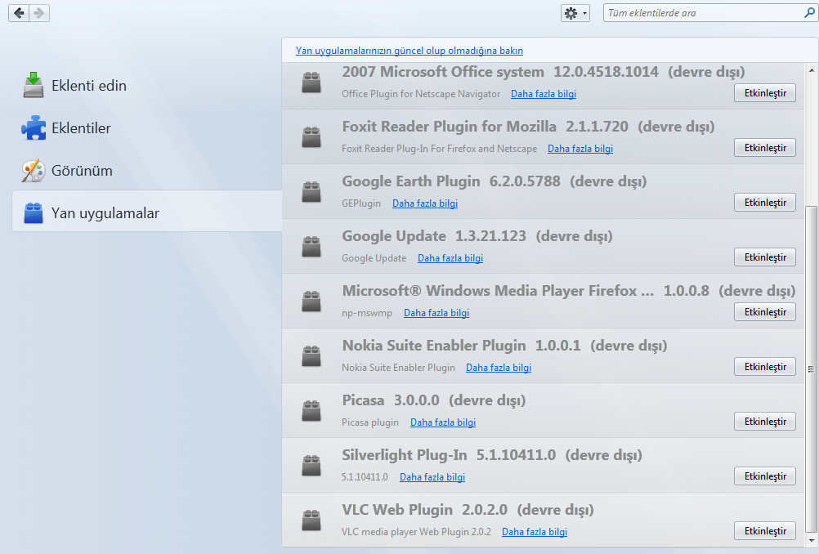Screen dimensions: 819x554
Task: Click the VLC Web Plugin brick icon
Action: coord(311,520)
